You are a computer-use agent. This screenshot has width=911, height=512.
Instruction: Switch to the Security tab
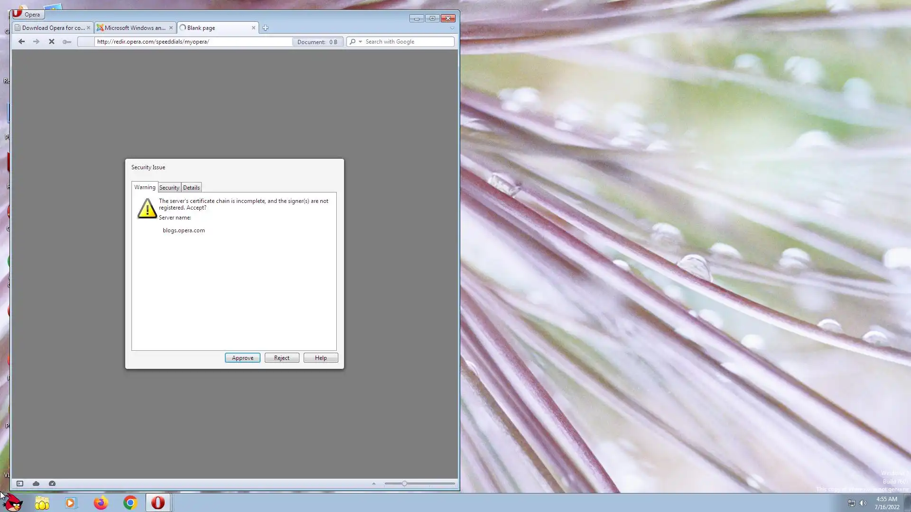coord(169,188)
